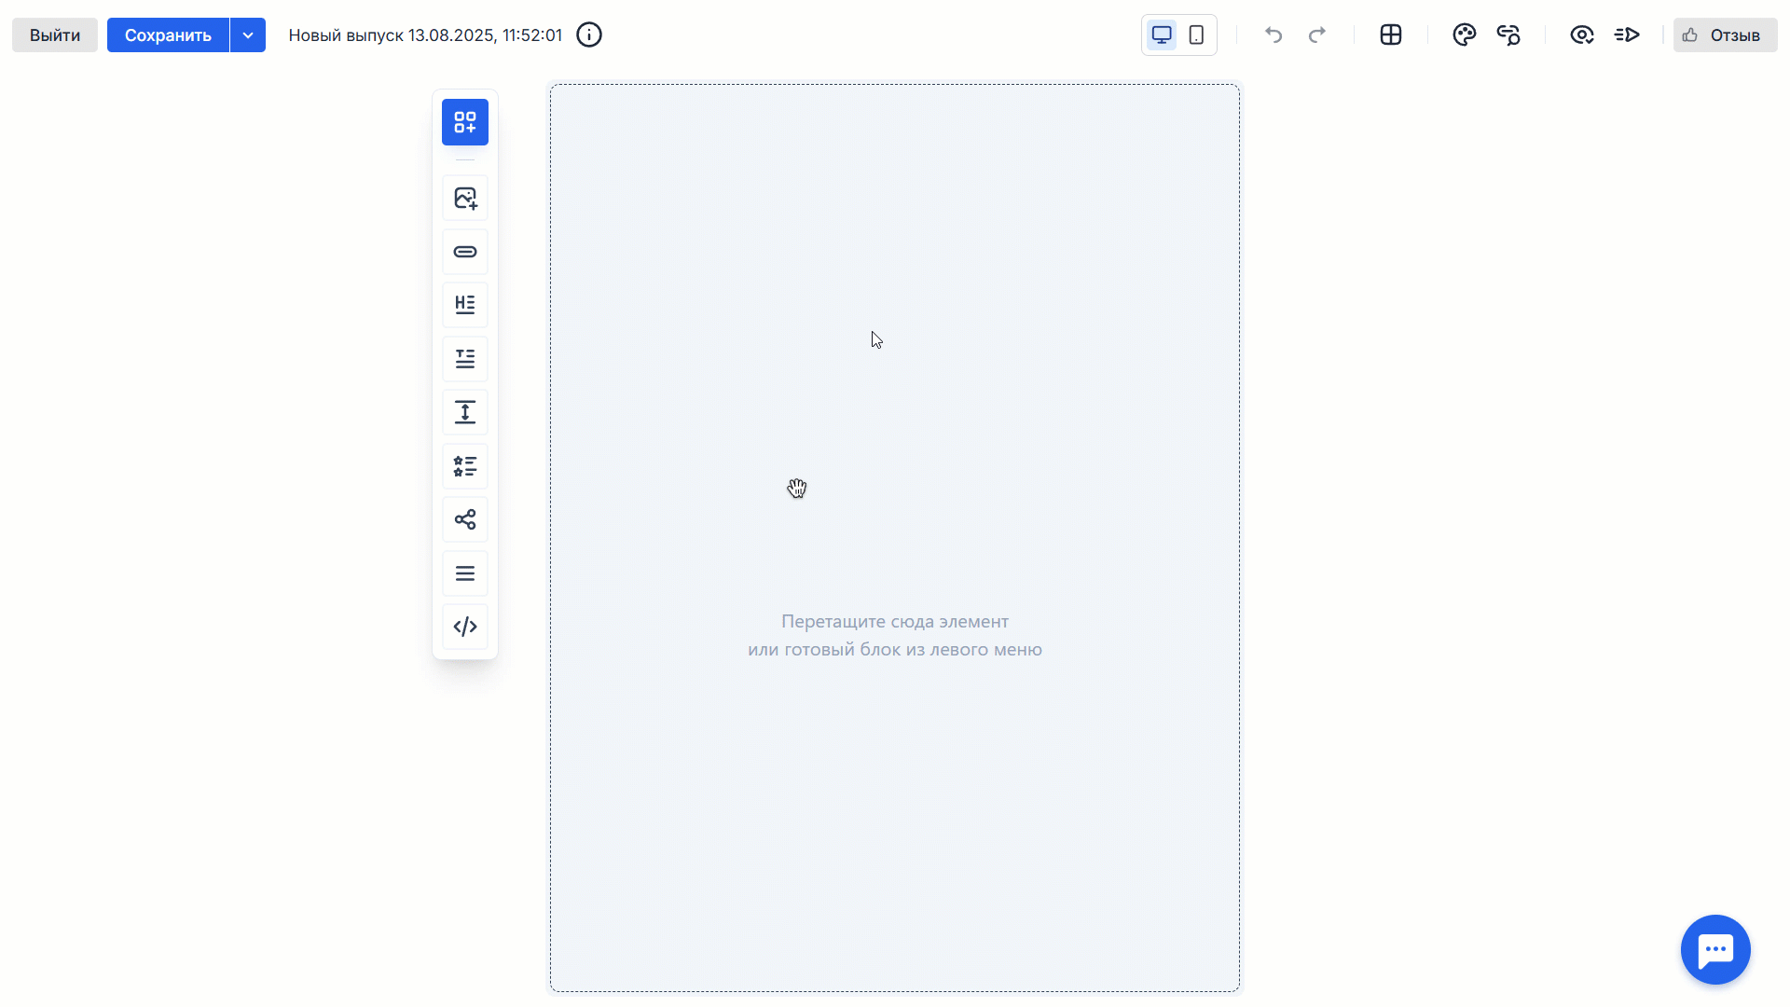Image resolution: width=1790 pixels, height=1007 pixels.
Task: Click the Отзыв feedback button
Action: point(1724,35)
